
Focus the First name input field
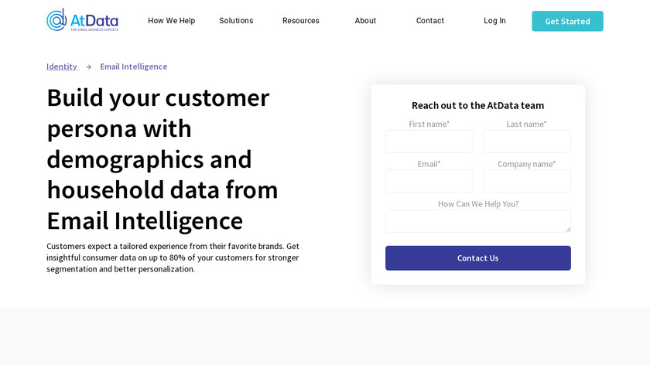coord(429,142)
